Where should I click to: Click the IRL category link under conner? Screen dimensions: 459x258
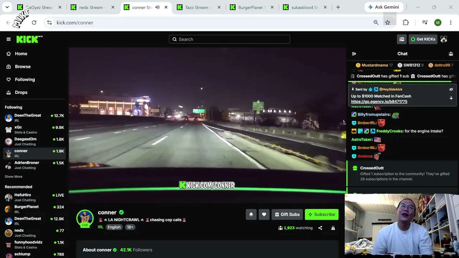point(100,227)
